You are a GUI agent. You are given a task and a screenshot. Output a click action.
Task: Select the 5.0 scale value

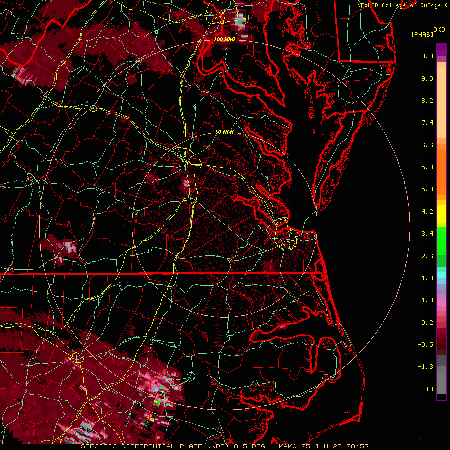(x=427, y=189)
